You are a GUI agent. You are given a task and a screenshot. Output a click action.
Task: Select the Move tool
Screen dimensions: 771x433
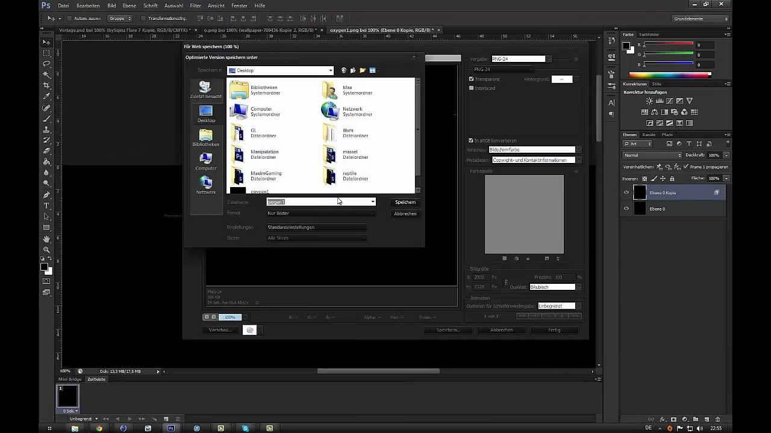pos(46,42)
